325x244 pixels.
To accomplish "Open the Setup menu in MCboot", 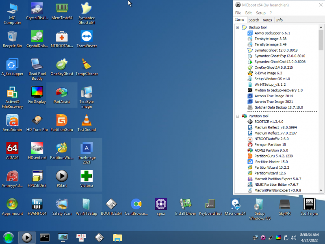I will pyautogui.click(x=260, y=13).
